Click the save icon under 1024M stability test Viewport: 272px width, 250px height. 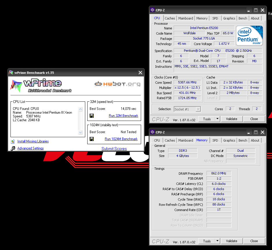coord(92,139)
